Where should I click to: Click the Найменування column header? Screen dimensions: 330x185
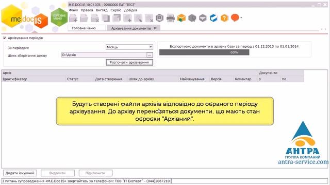pyautogui.click(x=194, y=79)
